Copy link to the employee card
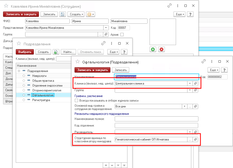 [x=169, y=6]
